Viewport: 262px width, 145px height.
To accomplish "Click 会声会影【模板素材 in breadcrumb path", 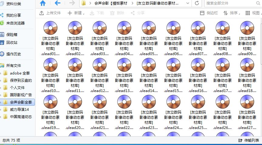I will pyautogui.click(x=111, y=3).
